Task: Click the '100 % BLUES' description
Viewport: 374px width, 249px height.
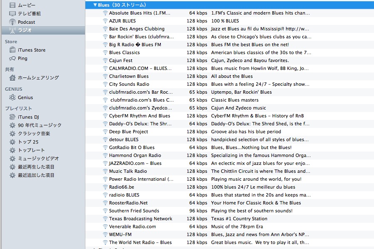Action: 225,21
